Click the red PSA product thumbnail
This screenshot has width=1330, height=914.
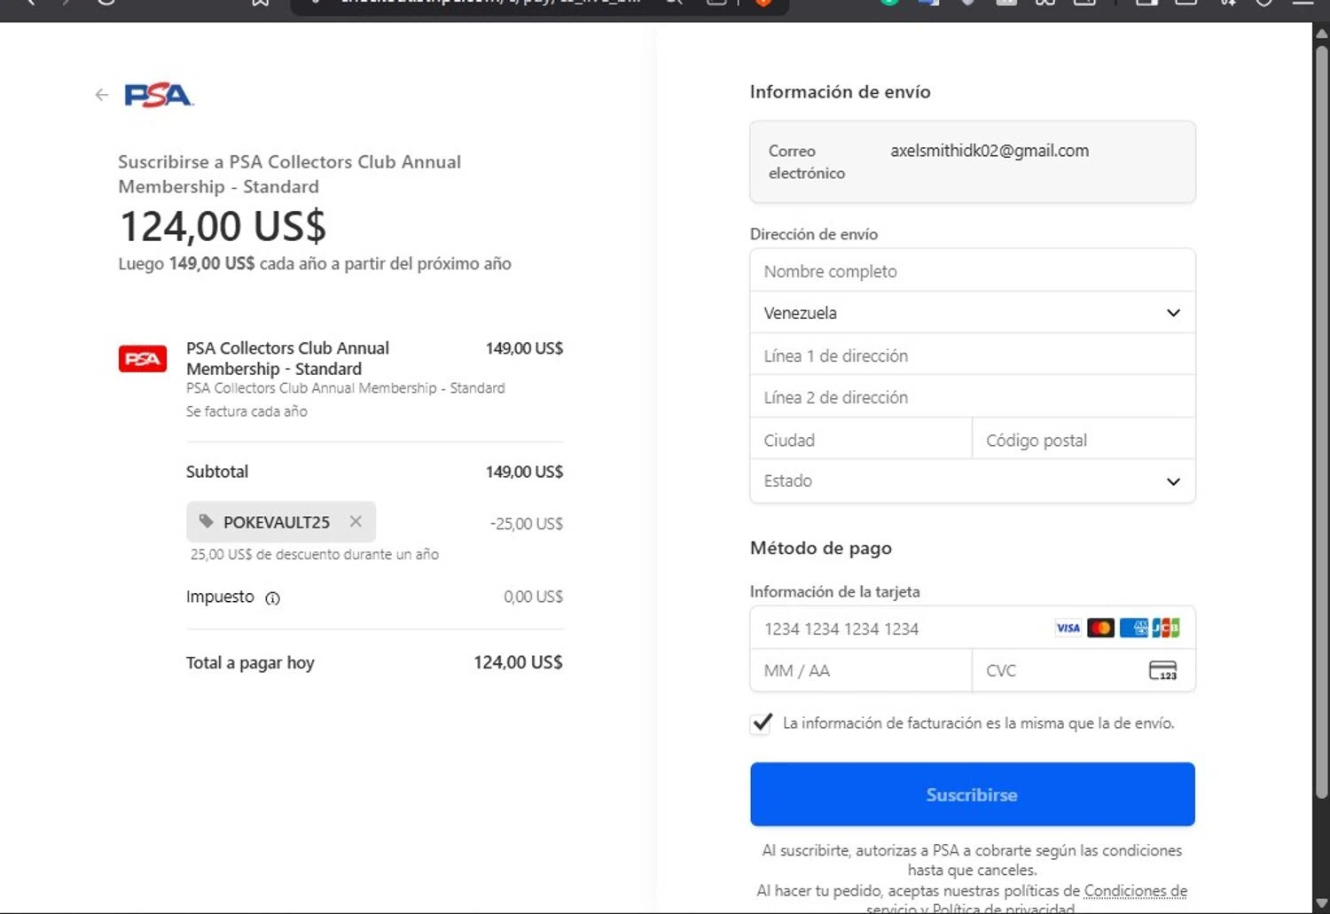[x=143, y=358]
